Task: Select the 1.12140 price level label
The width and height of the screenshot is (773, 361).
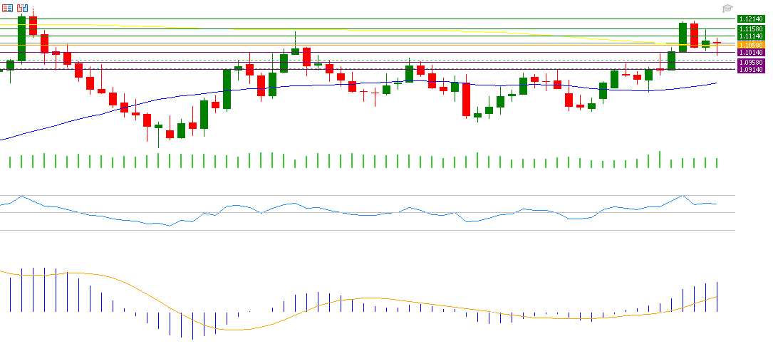Action: [x=751, y=19]
